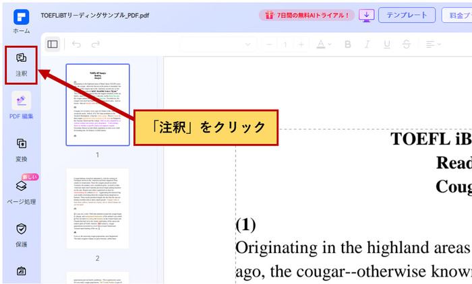Viewport: 472px width, 284px height.
Task: Click the download to desktop icon
Action: (366, 15)
